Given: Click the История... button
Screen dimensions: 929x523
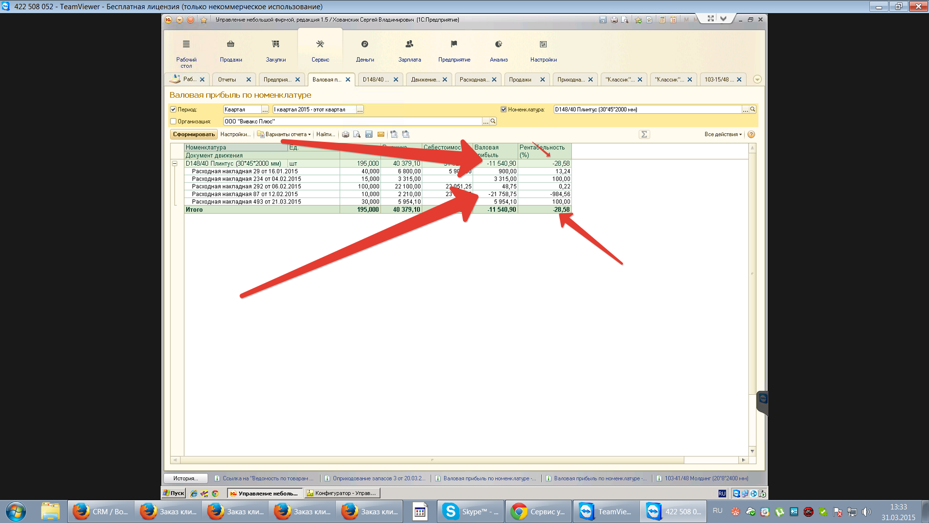Looking at the screenshot, I should [x=186, y=478].
